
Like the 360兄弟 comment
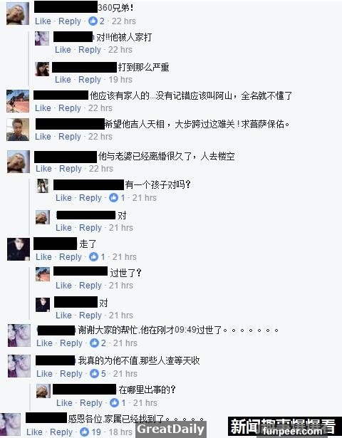coord(43,21)
